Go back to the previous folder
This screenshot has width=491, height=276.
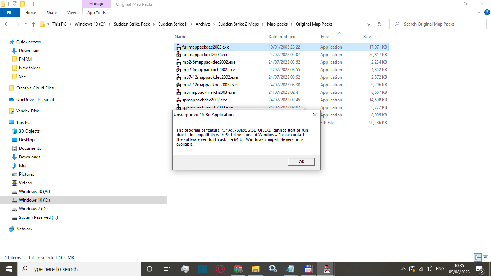[x=7, y=24]
